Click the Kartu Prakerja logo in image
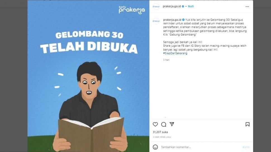271x152 pixels. click(x=132, y=10)
